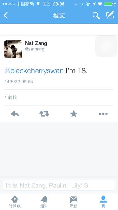Select the 我 profile tab
The width and height of the screenshot is (118, 210).
(103, 202)
